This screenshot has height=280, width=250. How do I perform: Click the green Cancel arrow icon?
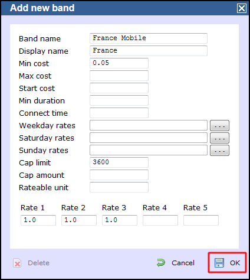click(161, 263)
